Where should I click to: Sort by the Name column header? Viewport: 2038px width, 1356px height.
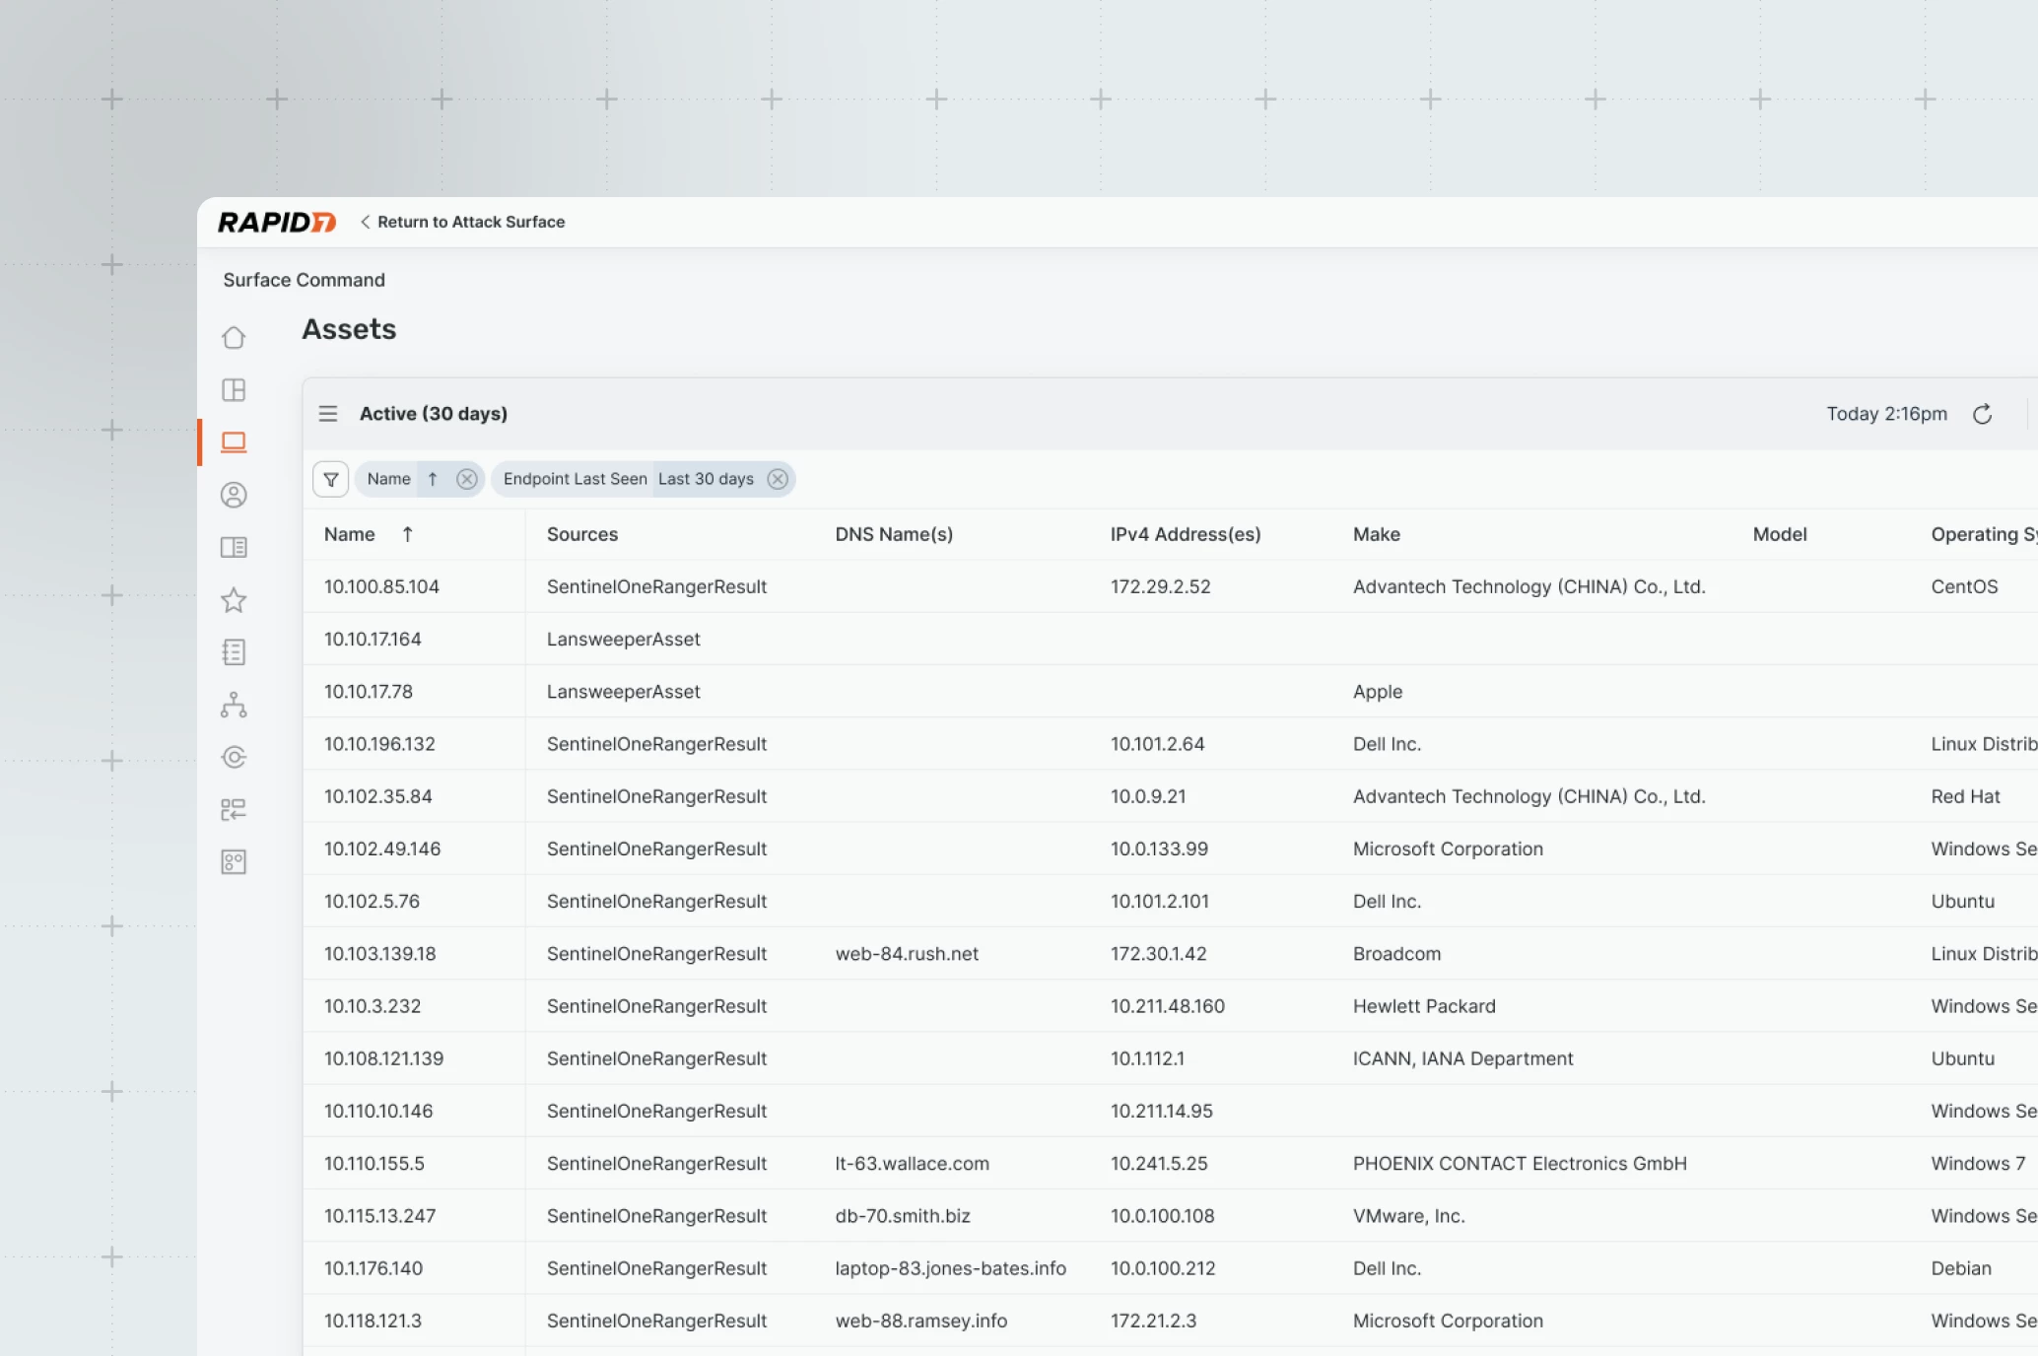pos(350,534)
